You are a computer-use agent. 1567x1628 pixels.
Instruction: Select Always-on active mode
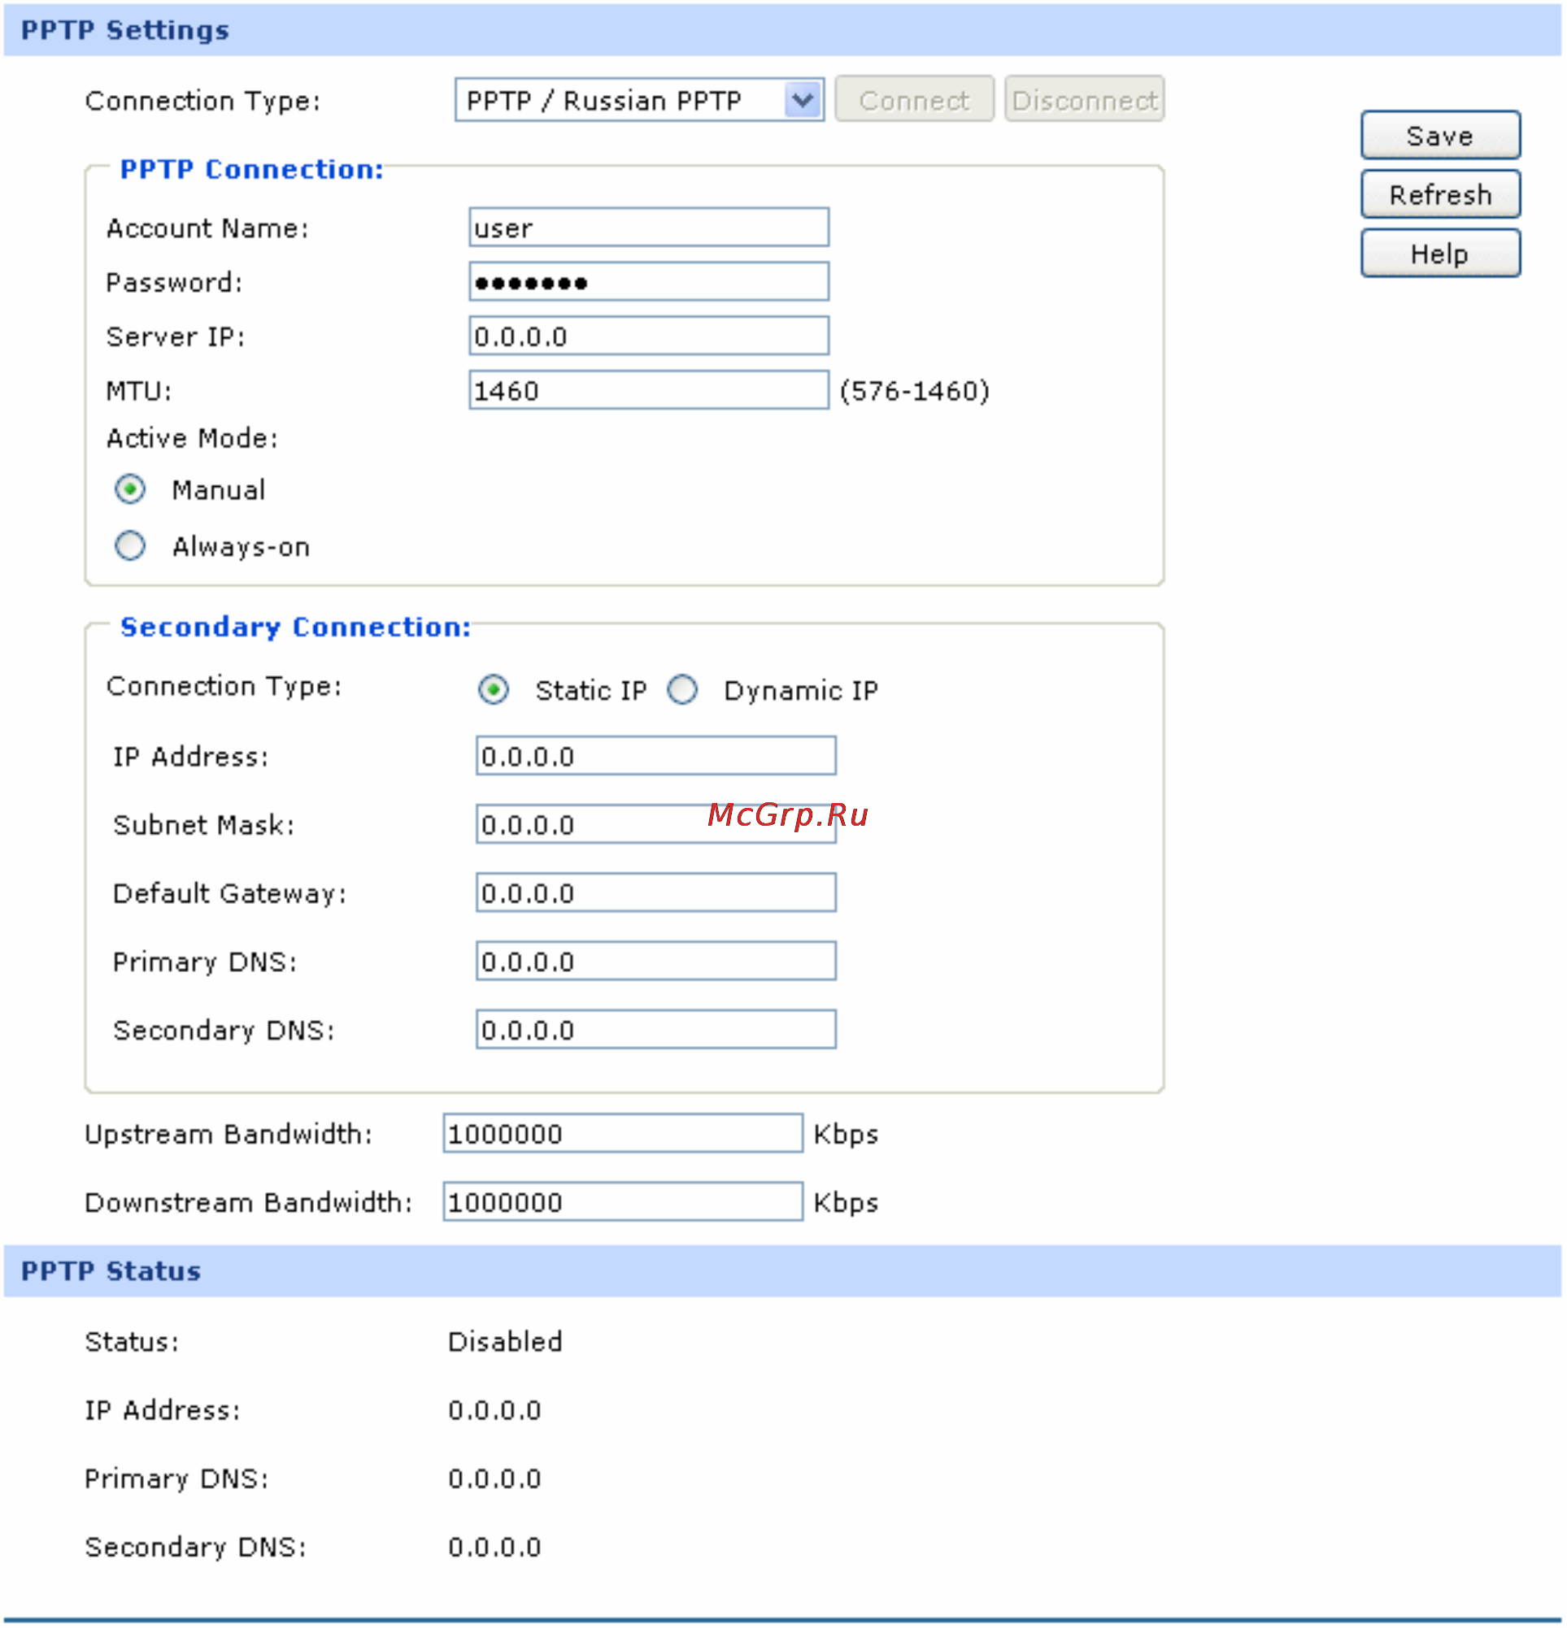click(129, 546)
